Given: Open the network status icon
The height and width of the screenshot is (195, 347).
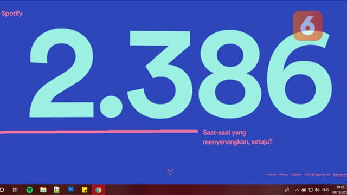Looking at the screenshot, I should point(311,190).
